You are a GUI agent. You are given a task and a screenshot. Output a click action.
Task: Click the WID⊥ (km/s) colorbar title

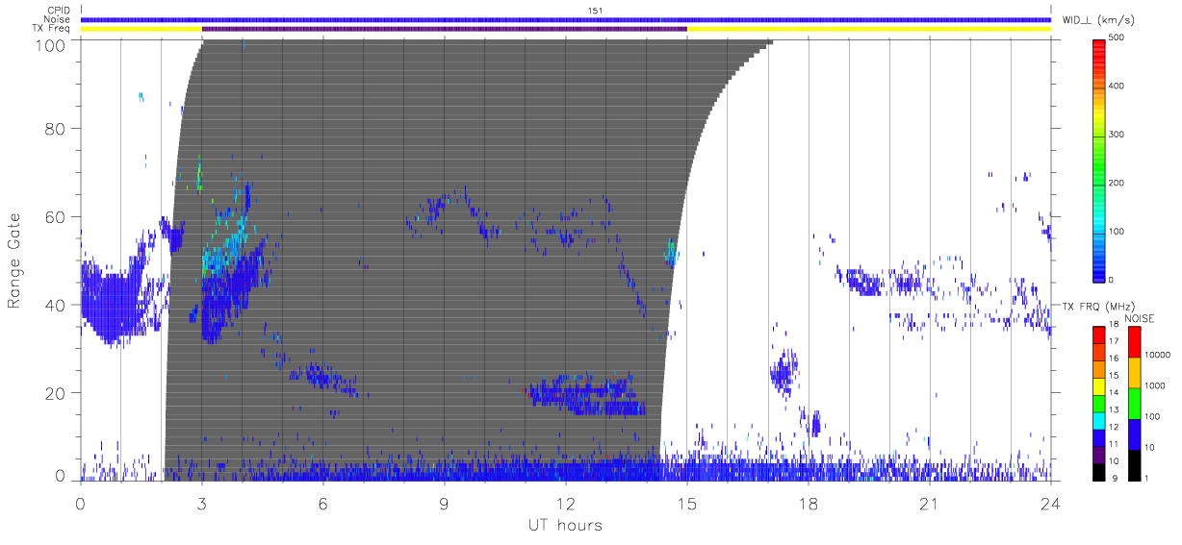click(x=1096, y=19)
